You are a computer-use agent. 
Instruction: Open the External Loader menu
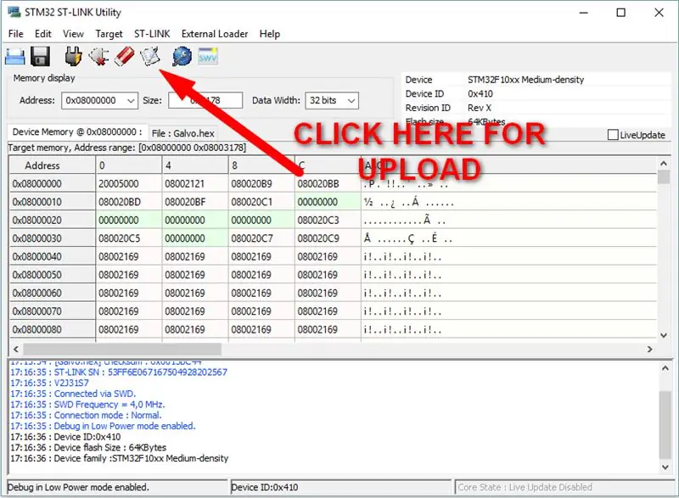[215, 34]
